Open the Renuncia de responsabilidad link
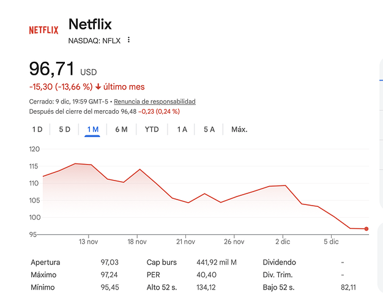 click(x=155, y=102)
